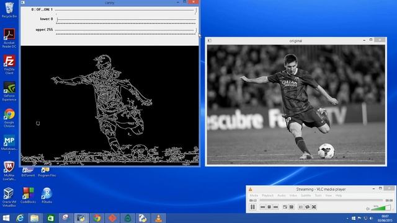Image resolution: width=397 pixels, height=223 pixels.
Task: Select the CodeBlocks desktop icon
Action: pos(28,196)
